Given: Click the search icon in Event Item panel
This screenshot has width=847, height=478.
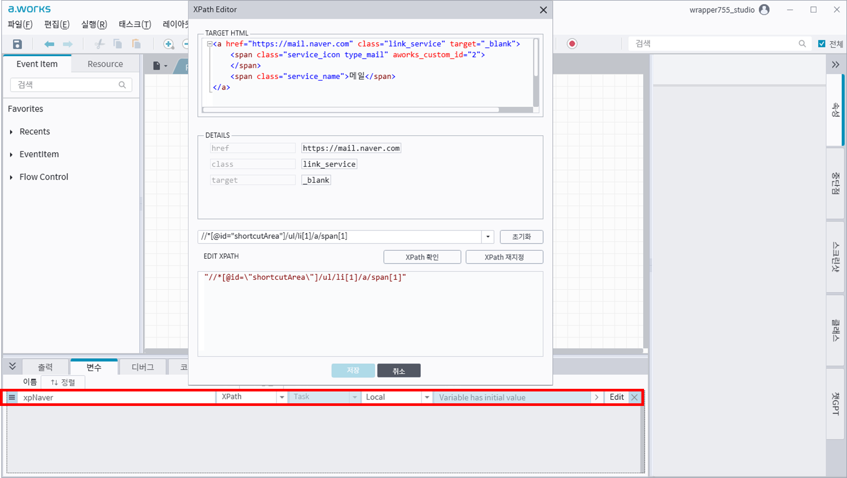Looking at the screenshot, I should (122, 85).
